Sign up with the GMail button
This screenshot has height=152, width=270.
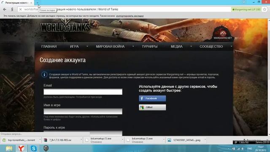[152, 107]
